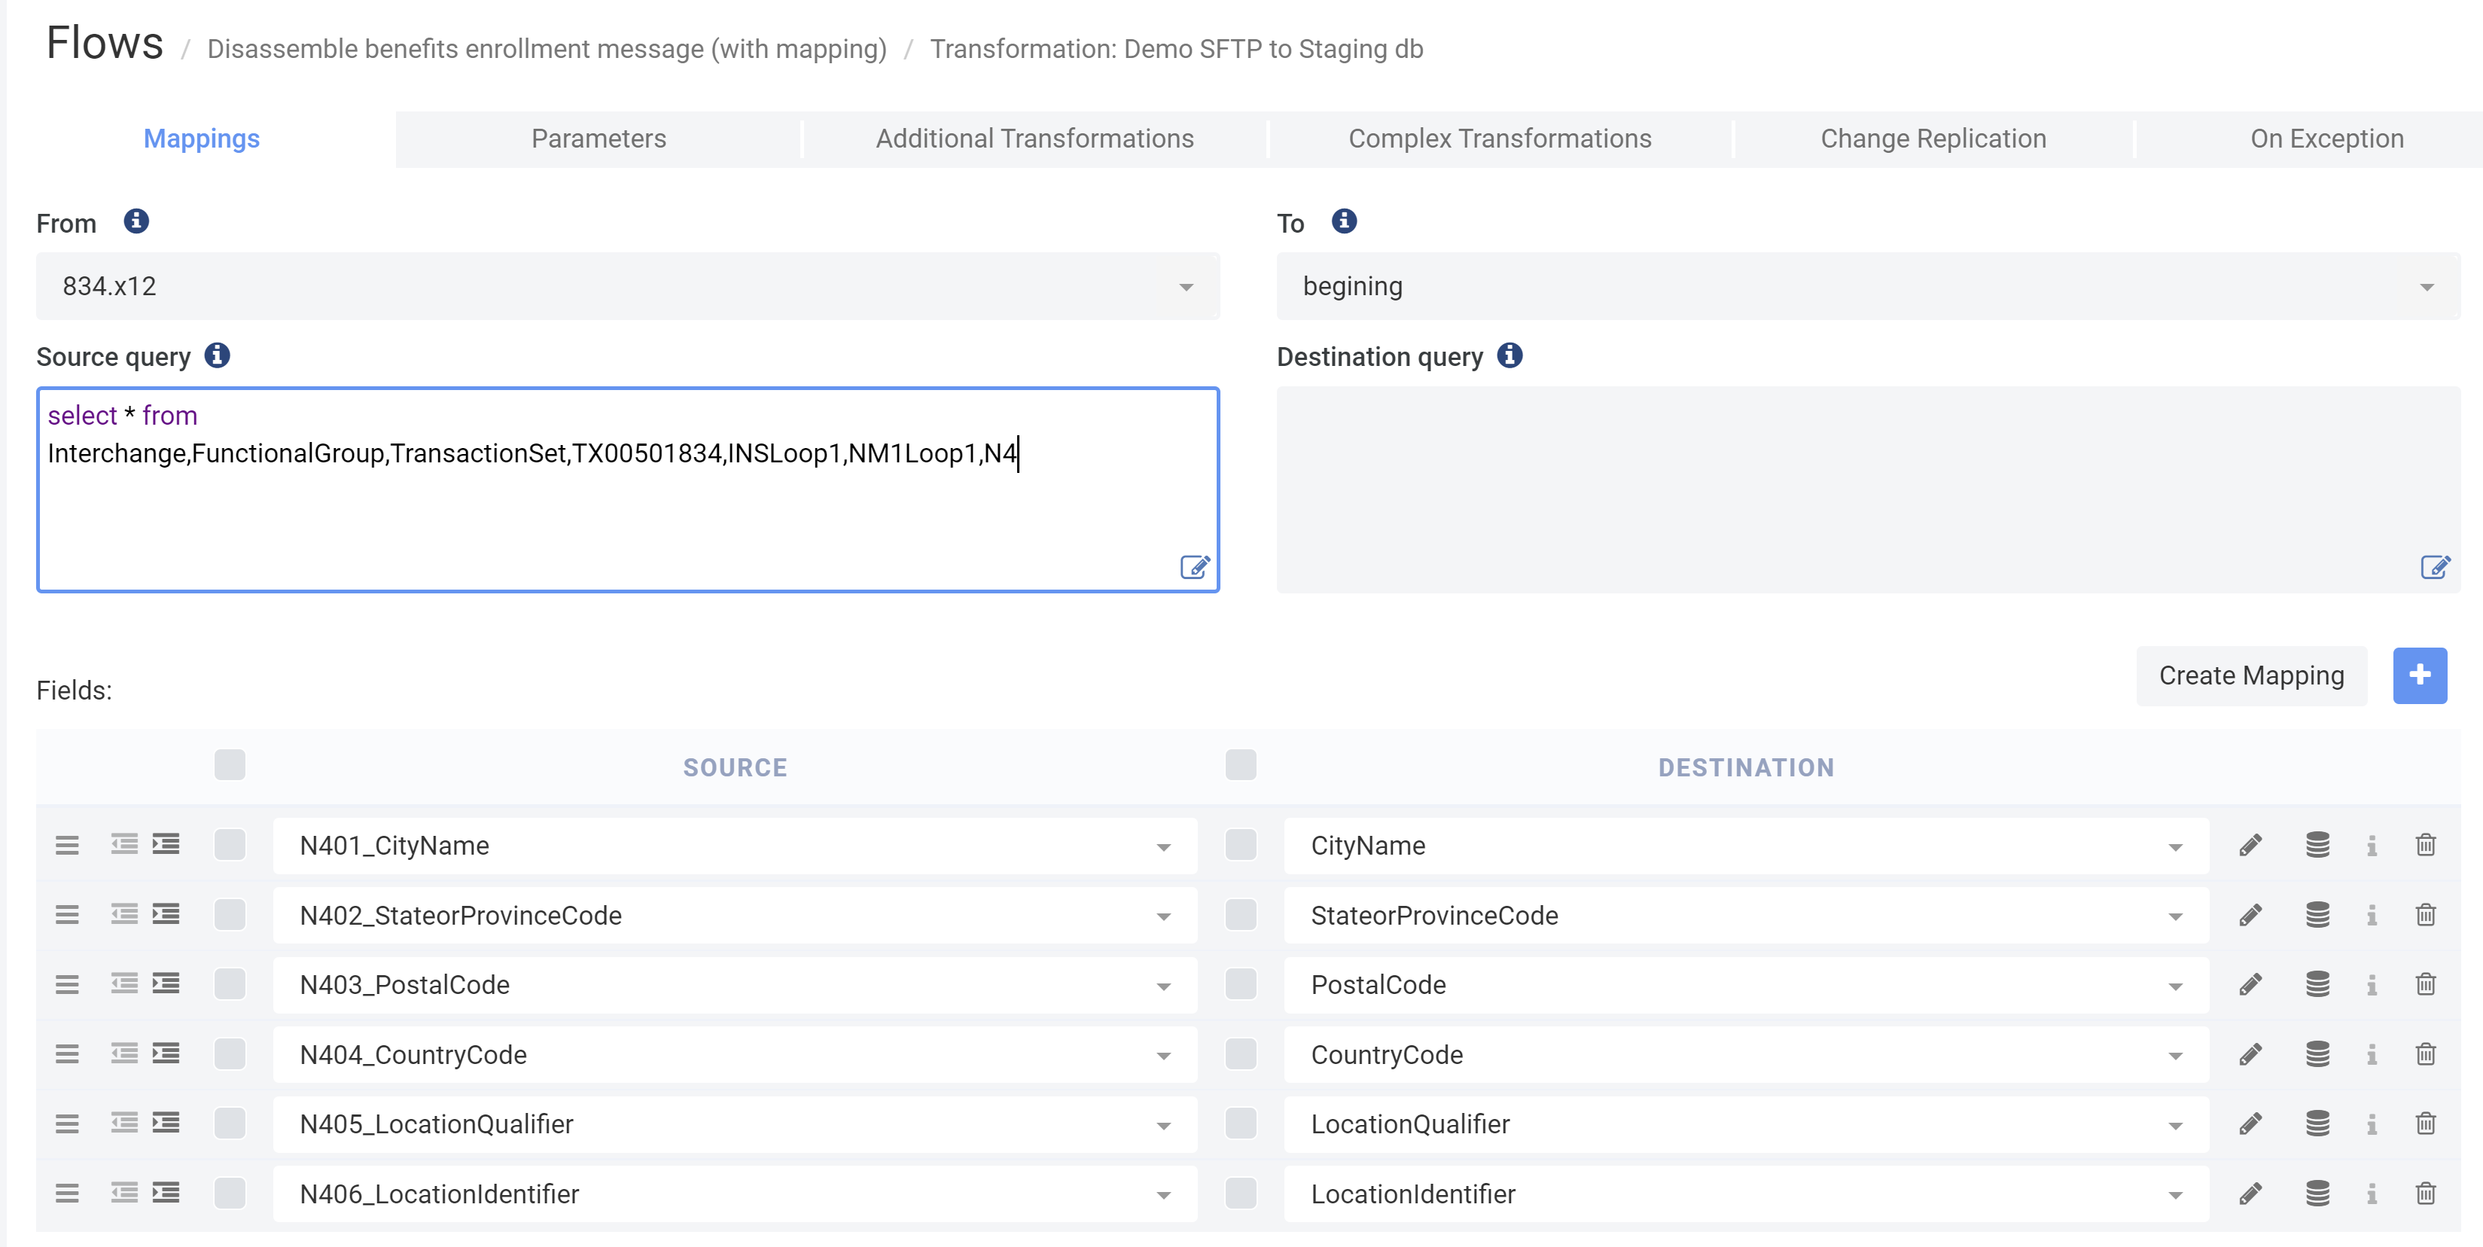Tick destination checkbox beside LocationQualifier
Screen dimensions: 2483x1247
tap(1241, 1124)
